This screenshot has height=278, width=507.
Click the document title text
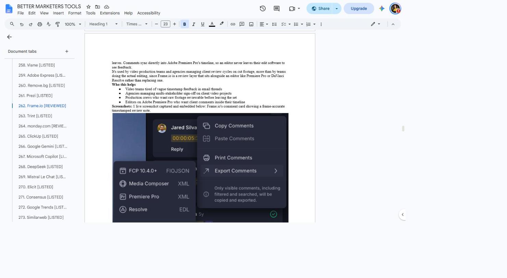click(49, 7)
